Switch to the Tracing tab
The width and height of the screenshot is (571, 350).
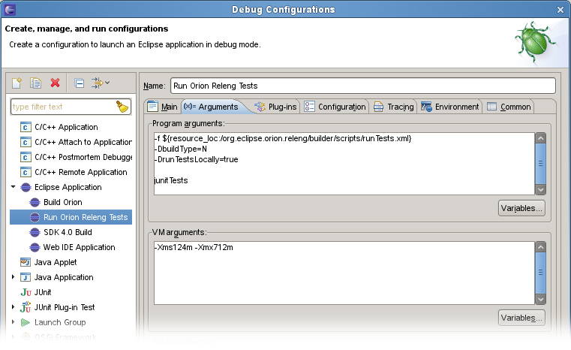(394, 107)
